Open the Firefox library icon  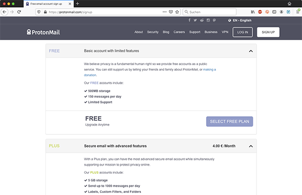click(253, 12)
